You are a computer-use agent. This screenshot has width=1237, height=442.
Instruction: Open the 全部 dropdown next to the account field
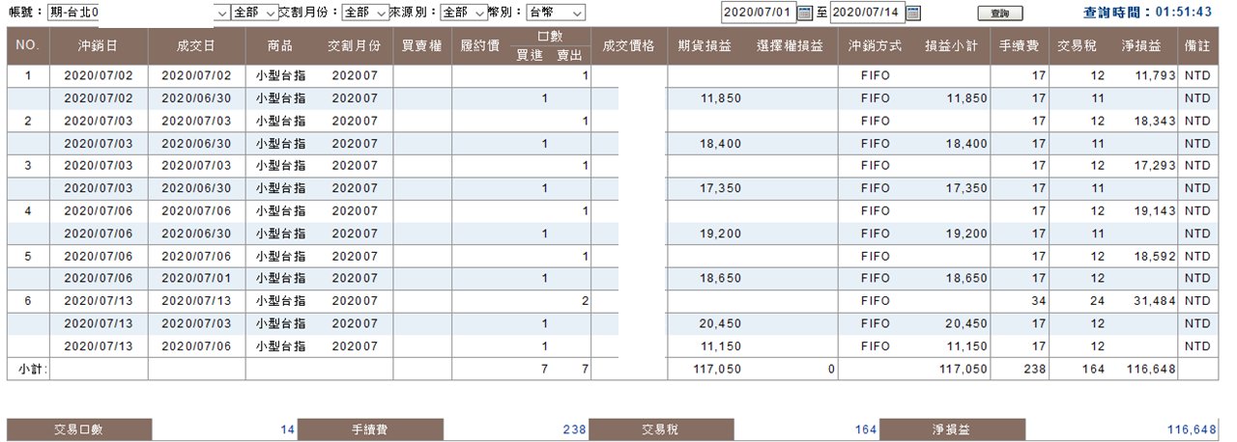pyautogui.click(x=253, y=13)
